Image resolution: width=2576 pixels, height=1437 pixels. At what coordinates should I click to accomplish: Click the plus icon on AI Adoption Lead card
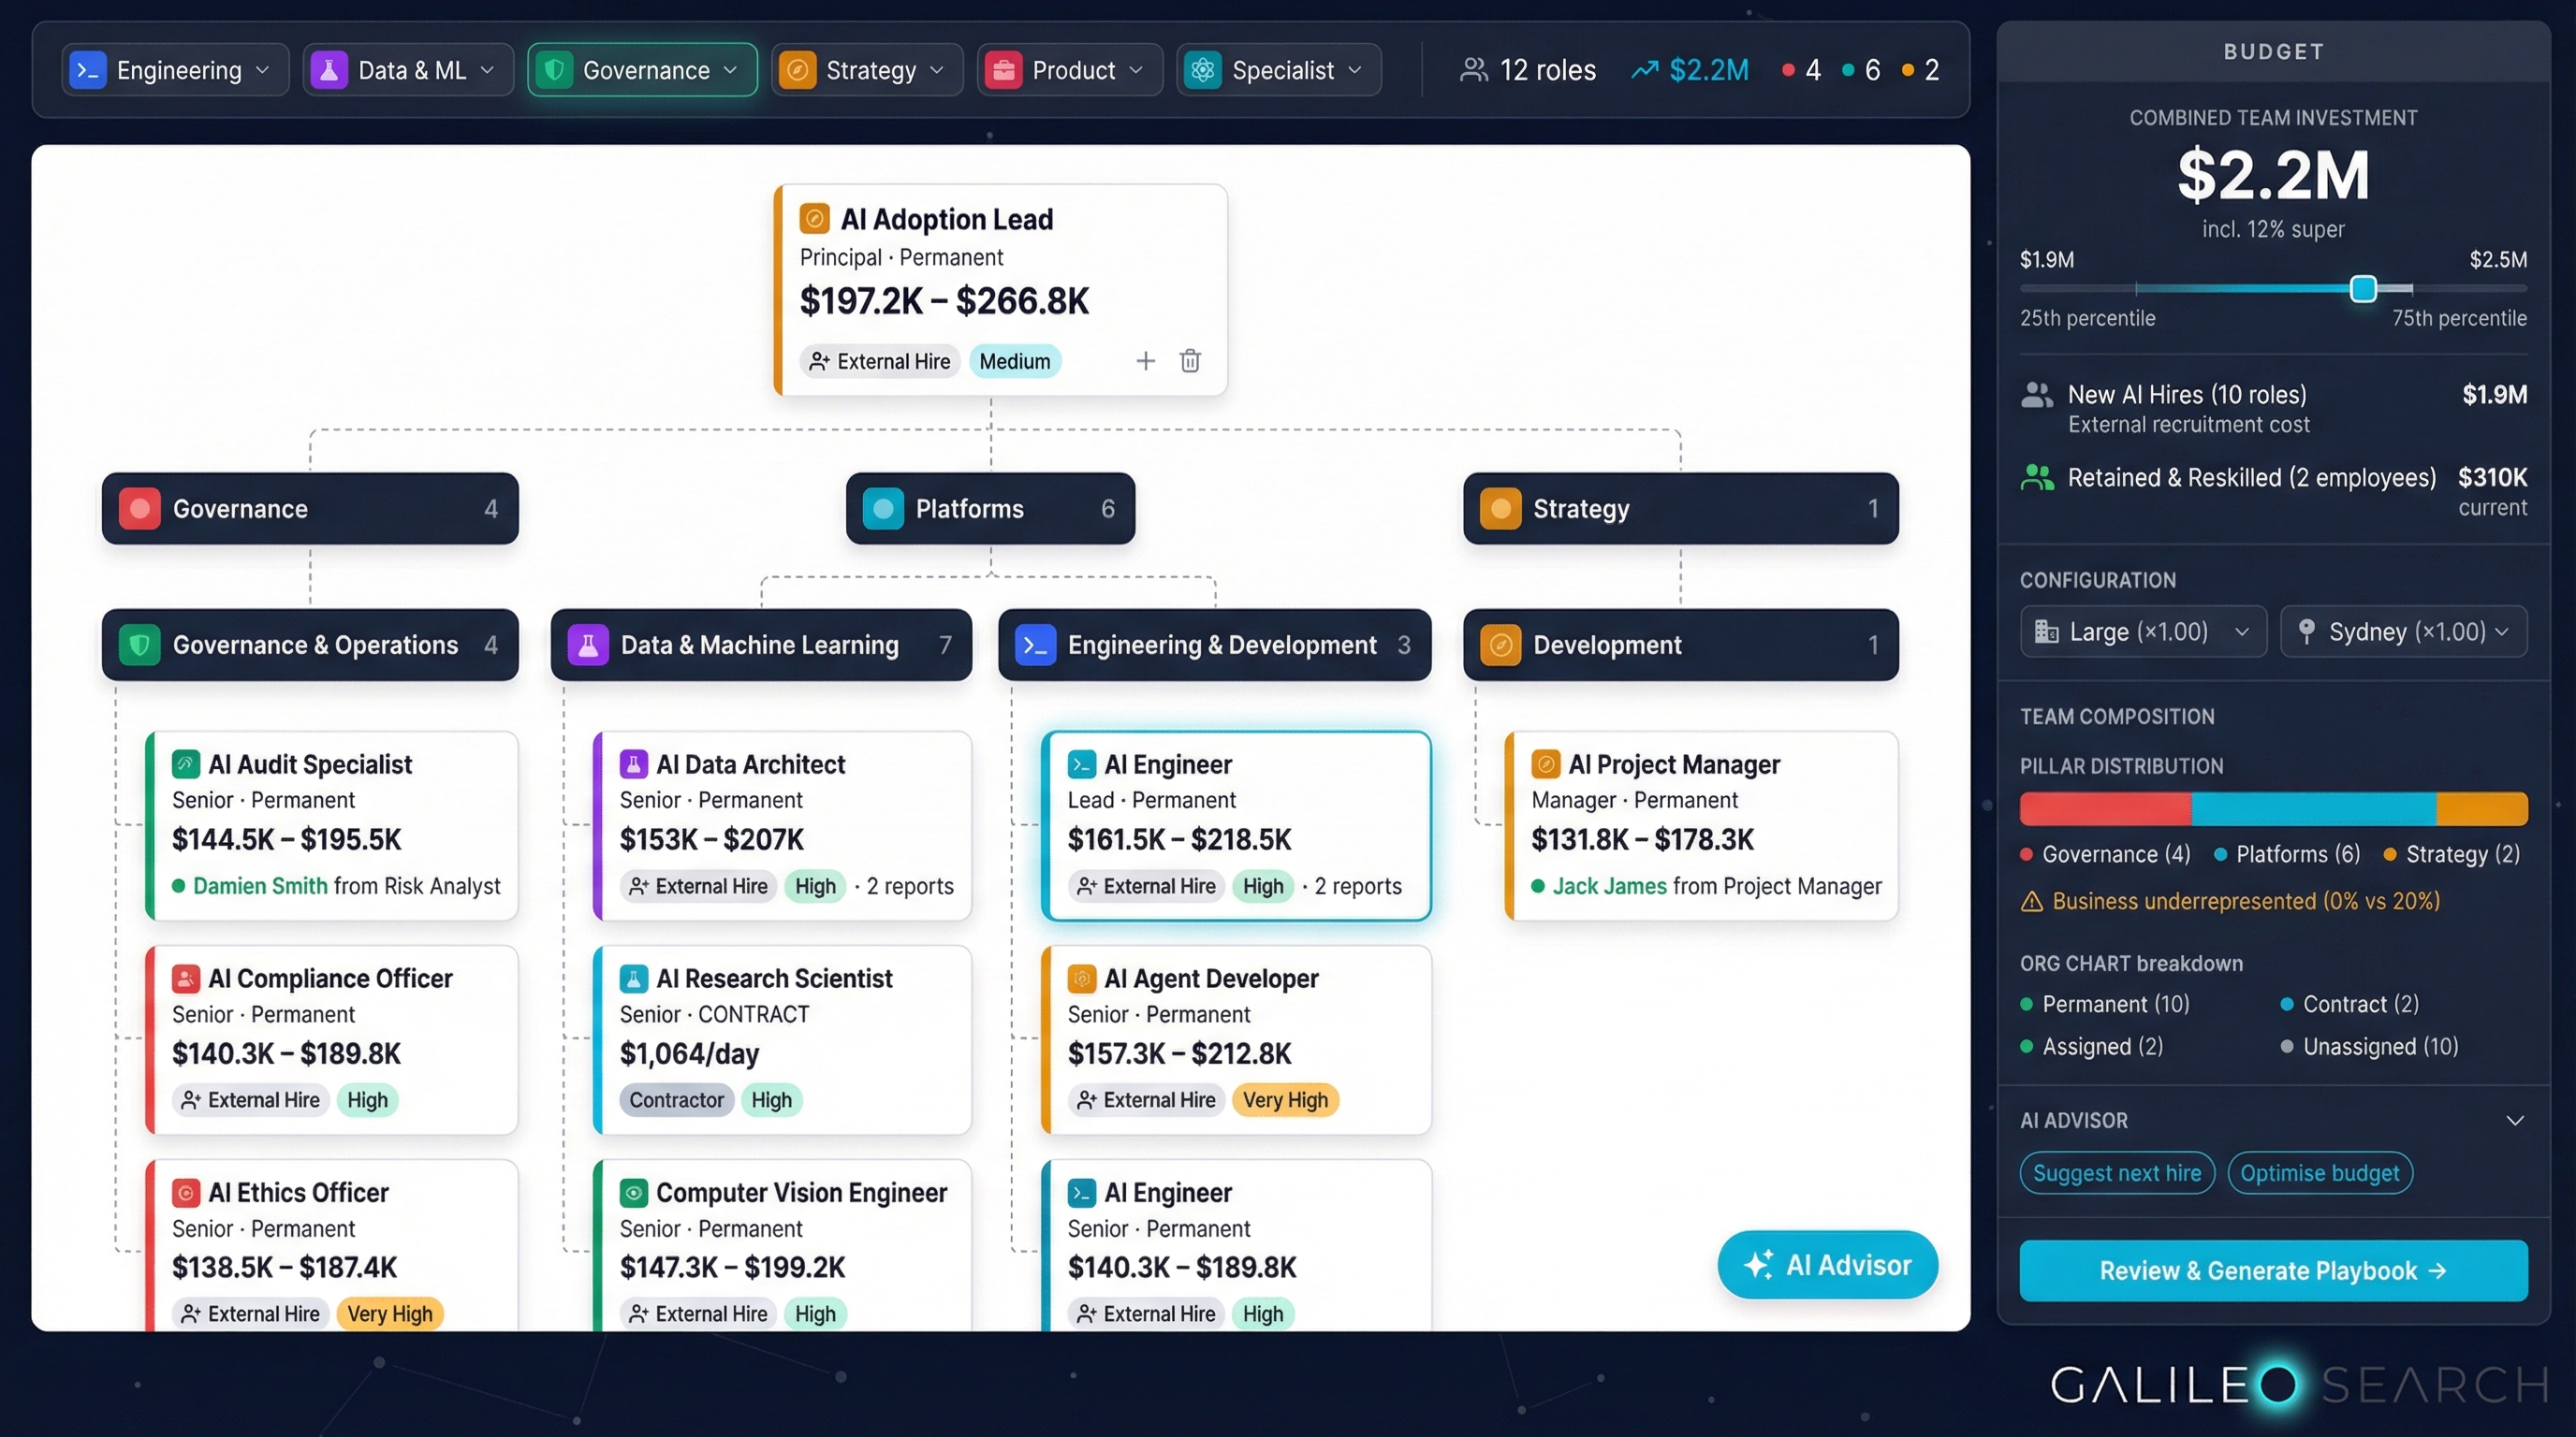pyautogui.click(x=1145, y=361)
